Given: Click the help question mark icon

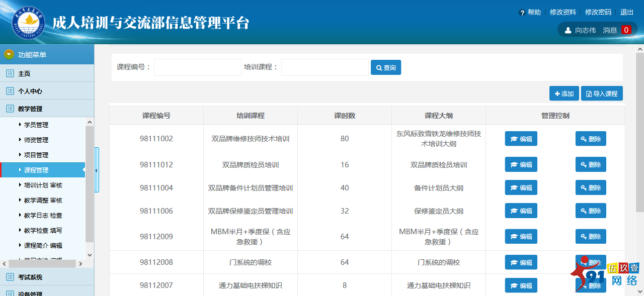Looking at the screenshot, I should click(x=522, y=13).
